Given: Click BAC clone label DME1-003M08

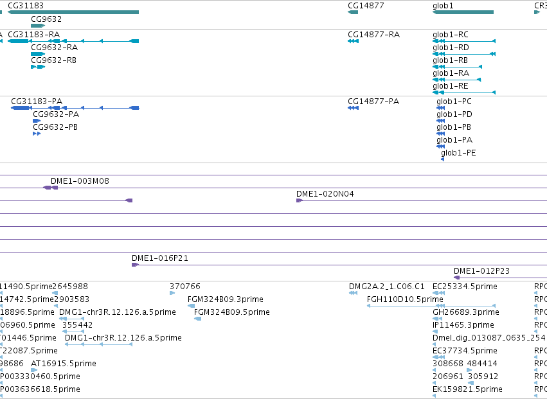Looking at the screenshot, I should (80, 181).
